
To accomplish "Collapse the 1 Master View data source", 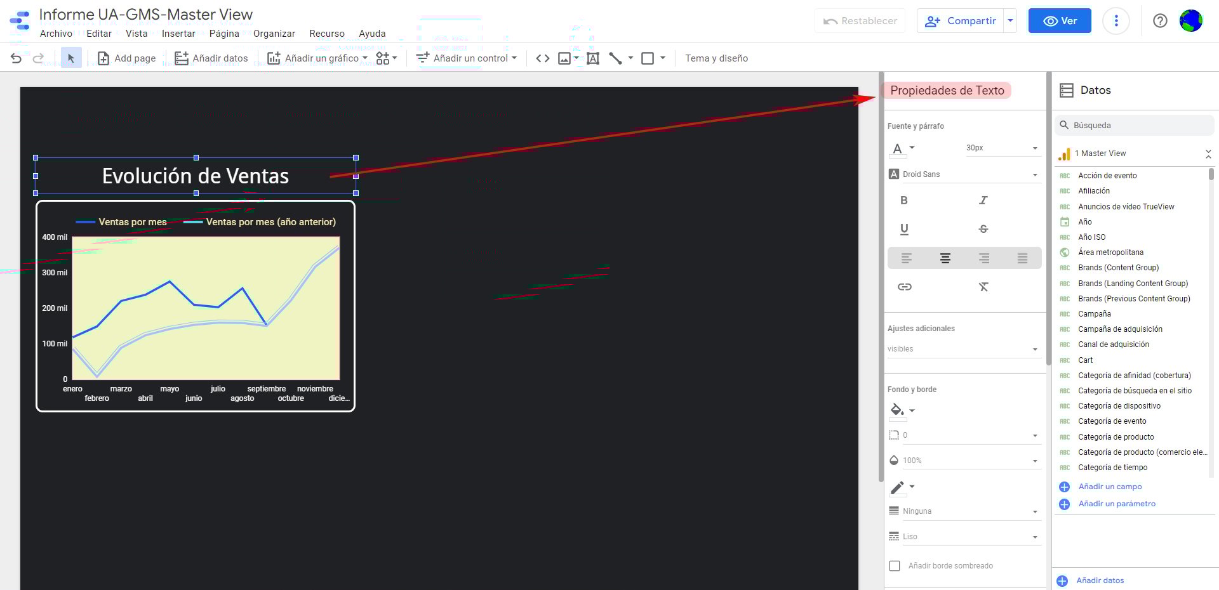I will [1208, 154].
